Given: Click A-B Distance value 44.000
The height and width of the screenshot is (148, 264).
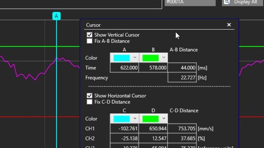Looking at the screenshot, I should pyautogui.click(x=182, y=67).
